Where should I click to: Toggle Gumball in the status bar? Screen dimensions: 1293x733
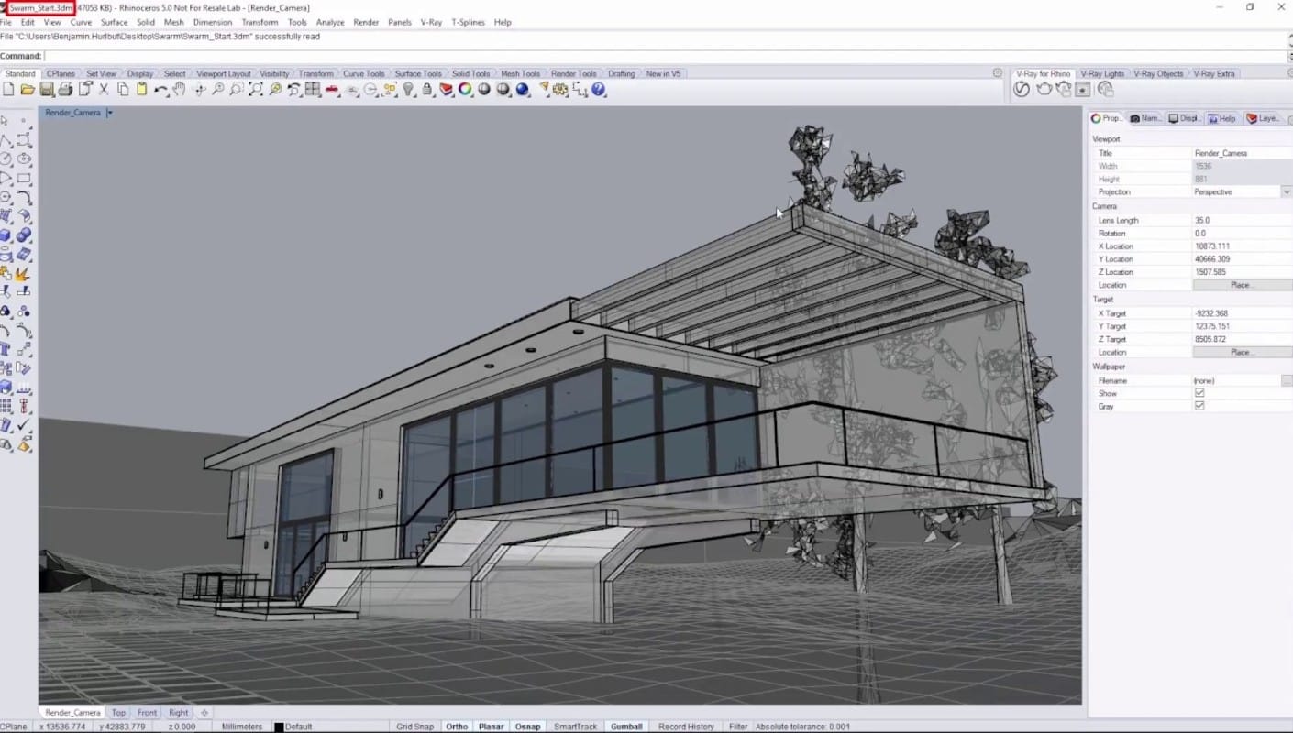pyautogui.click(x=626, y=727)
